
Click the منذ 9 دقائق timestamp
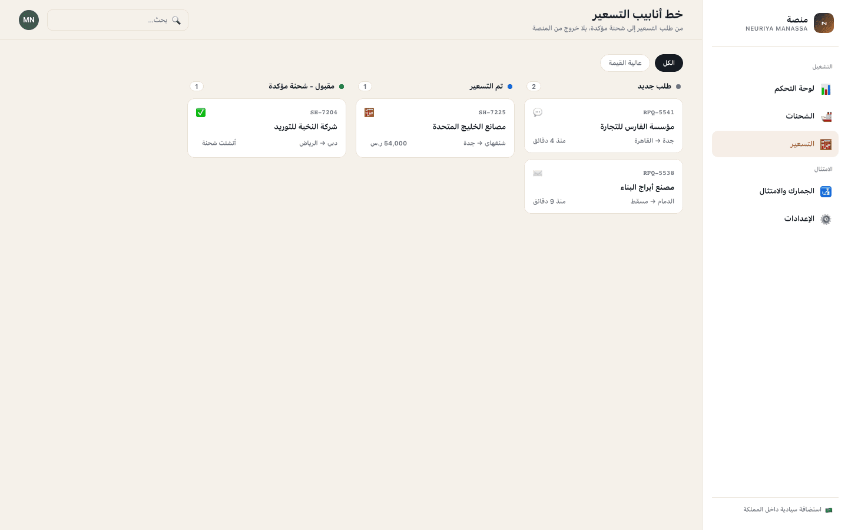coord(549,201)
